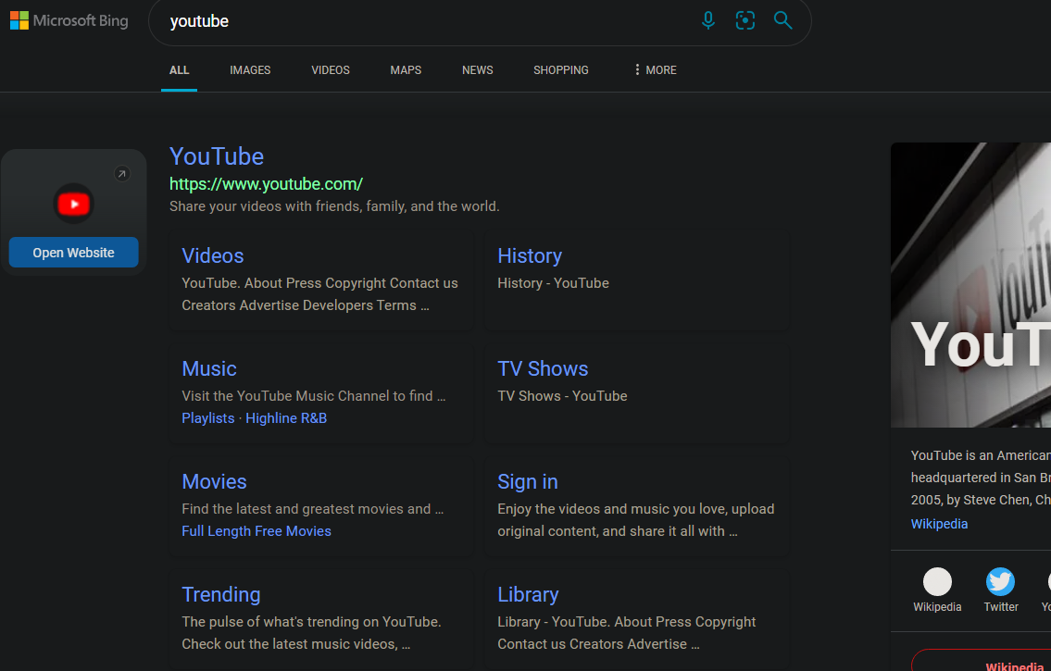Click the text "Visit the YouTube Music Channel to find …"
Image resolution: width=1051 pixels, height=671 pixels.
pos(314,396)
